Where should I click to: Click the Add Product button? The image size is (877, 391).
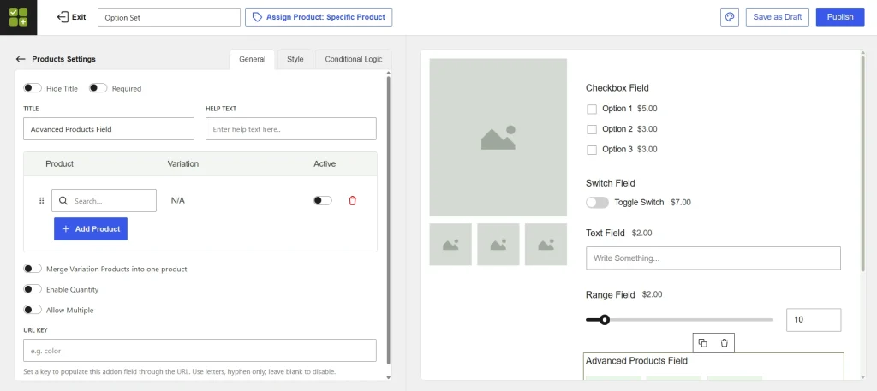tap(91, 229)
